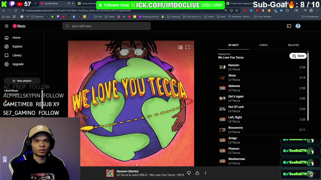Open the browser zoom icon

coord(226,10)
